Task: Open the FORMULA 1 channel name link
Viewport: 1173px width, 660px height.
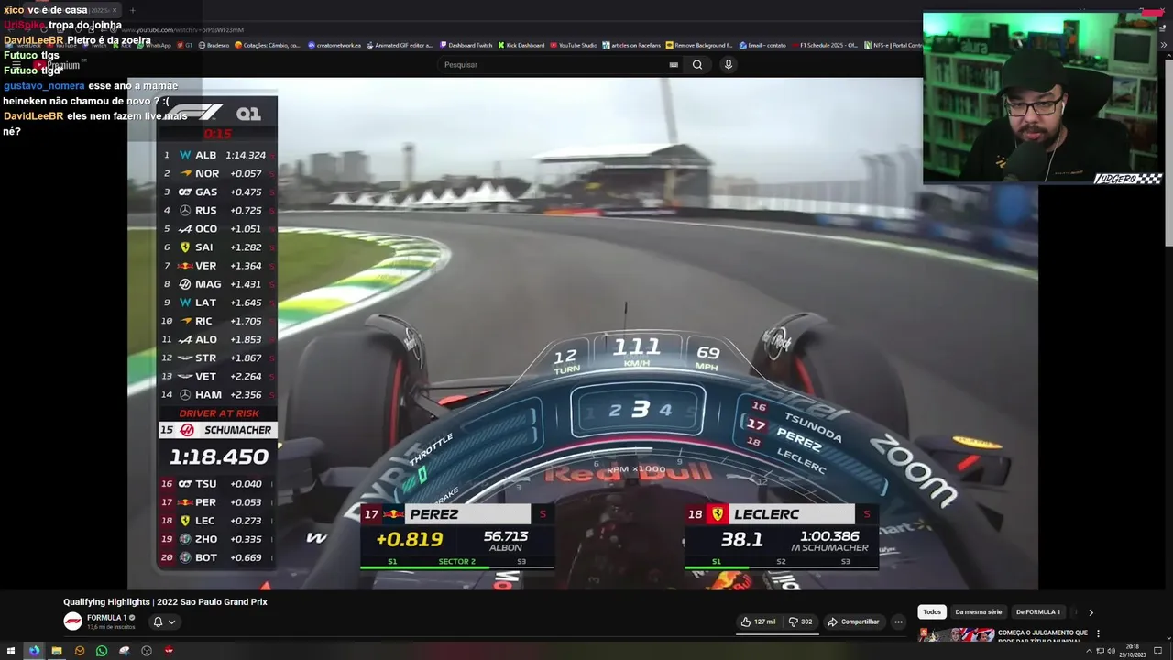Action: pyautogui.click(x=107, y=618)
